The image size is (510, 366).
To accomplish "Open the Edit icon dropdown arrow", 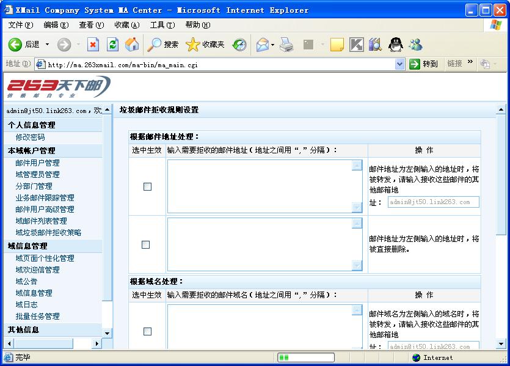I will point(322,45).
